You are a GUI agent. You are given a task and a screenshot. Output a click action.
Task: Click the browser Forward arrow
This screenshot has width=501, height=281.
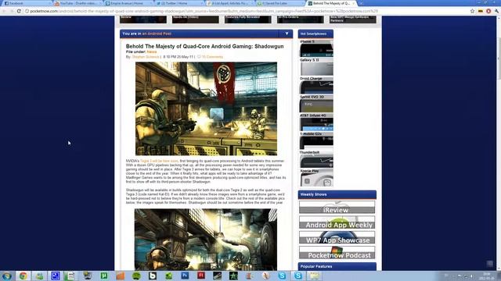pos(12,11)
